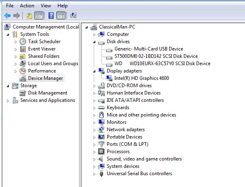
Task: Click the Performance gauge icon
Action: (x=23, y=71)
